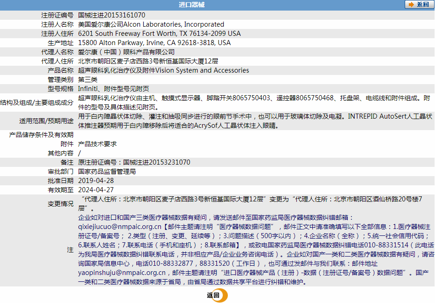This screenshot has width=435, height=303.
Task: Click email yaopinshuju@nmpaic.org.cn
Action: coord(122,273)
